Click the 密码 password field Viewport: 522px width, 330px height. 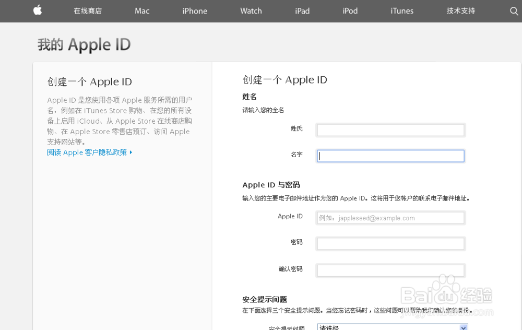point(390,244)
